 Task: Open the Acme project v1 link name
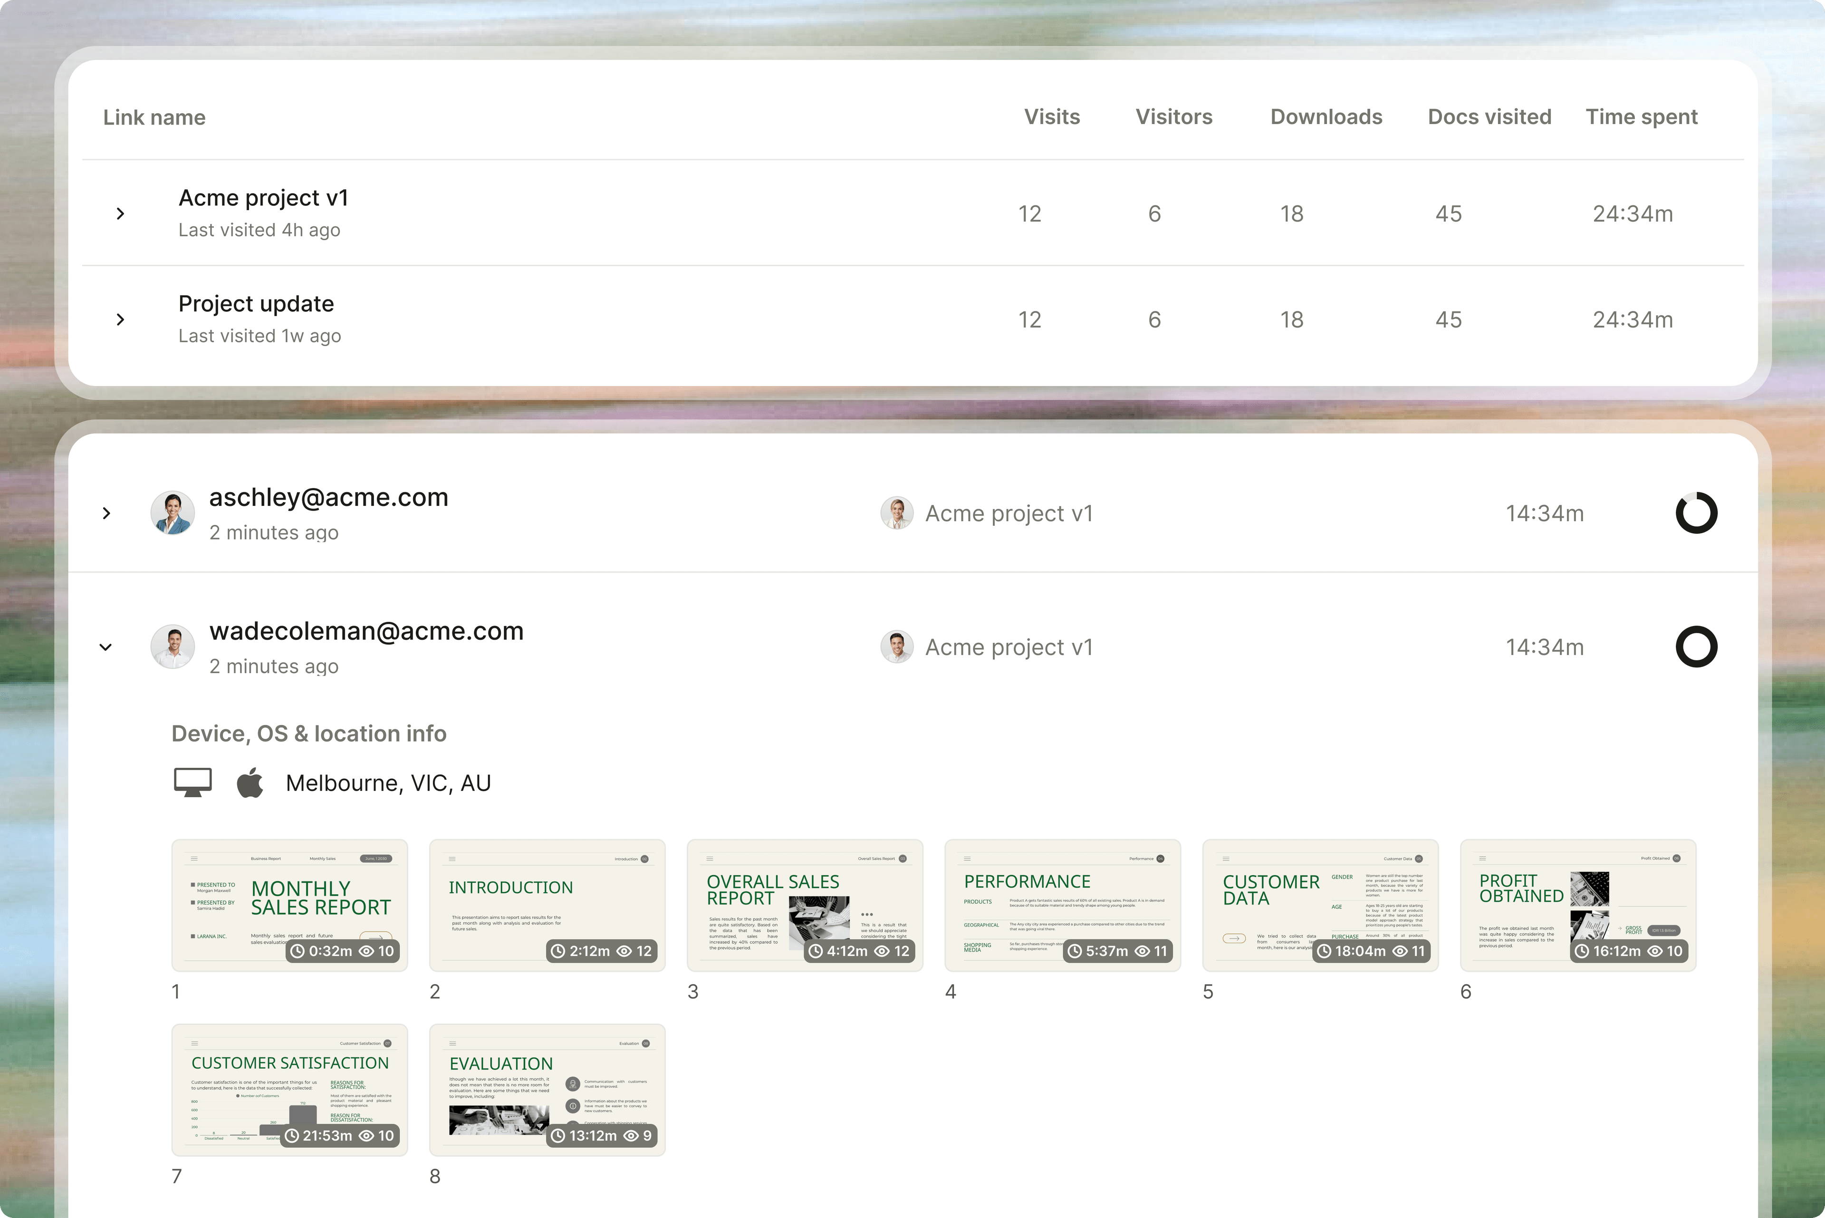pyautogui.click(x=263, y=198)
